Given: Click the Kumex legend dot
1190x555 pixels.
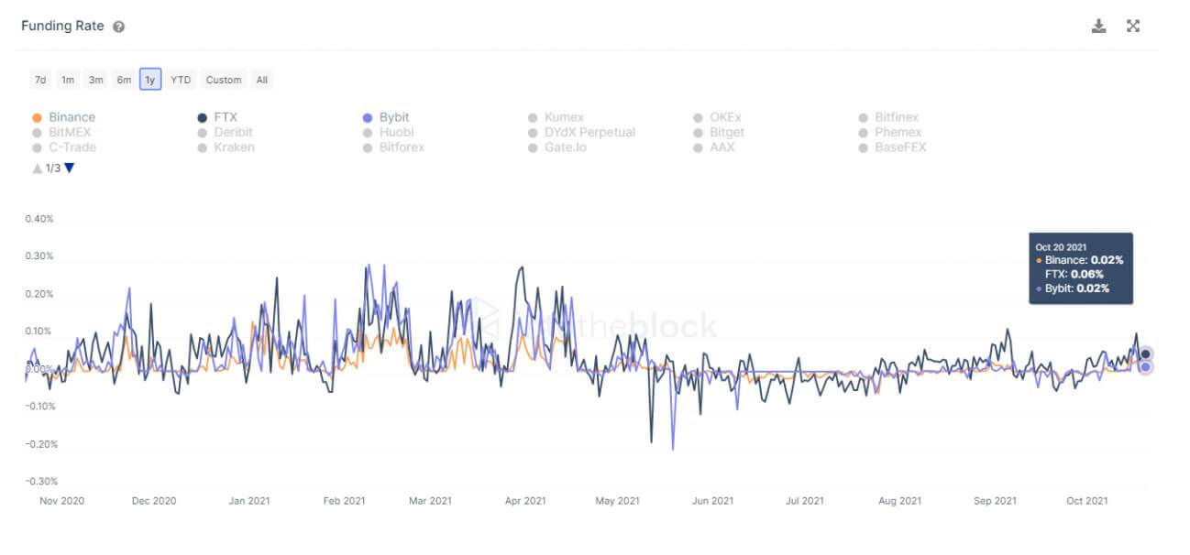Looking at the screenshot, I should click(532, 117).
